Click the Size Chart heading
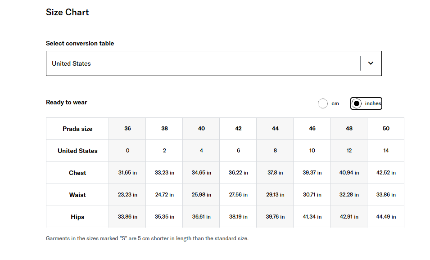430x260 pixels. 67,12
